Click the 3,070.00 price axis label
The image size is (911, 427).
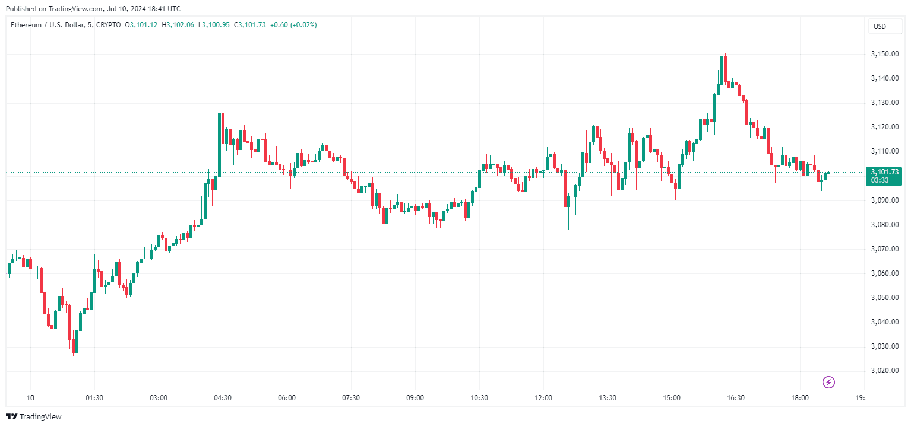click(884, 249)
